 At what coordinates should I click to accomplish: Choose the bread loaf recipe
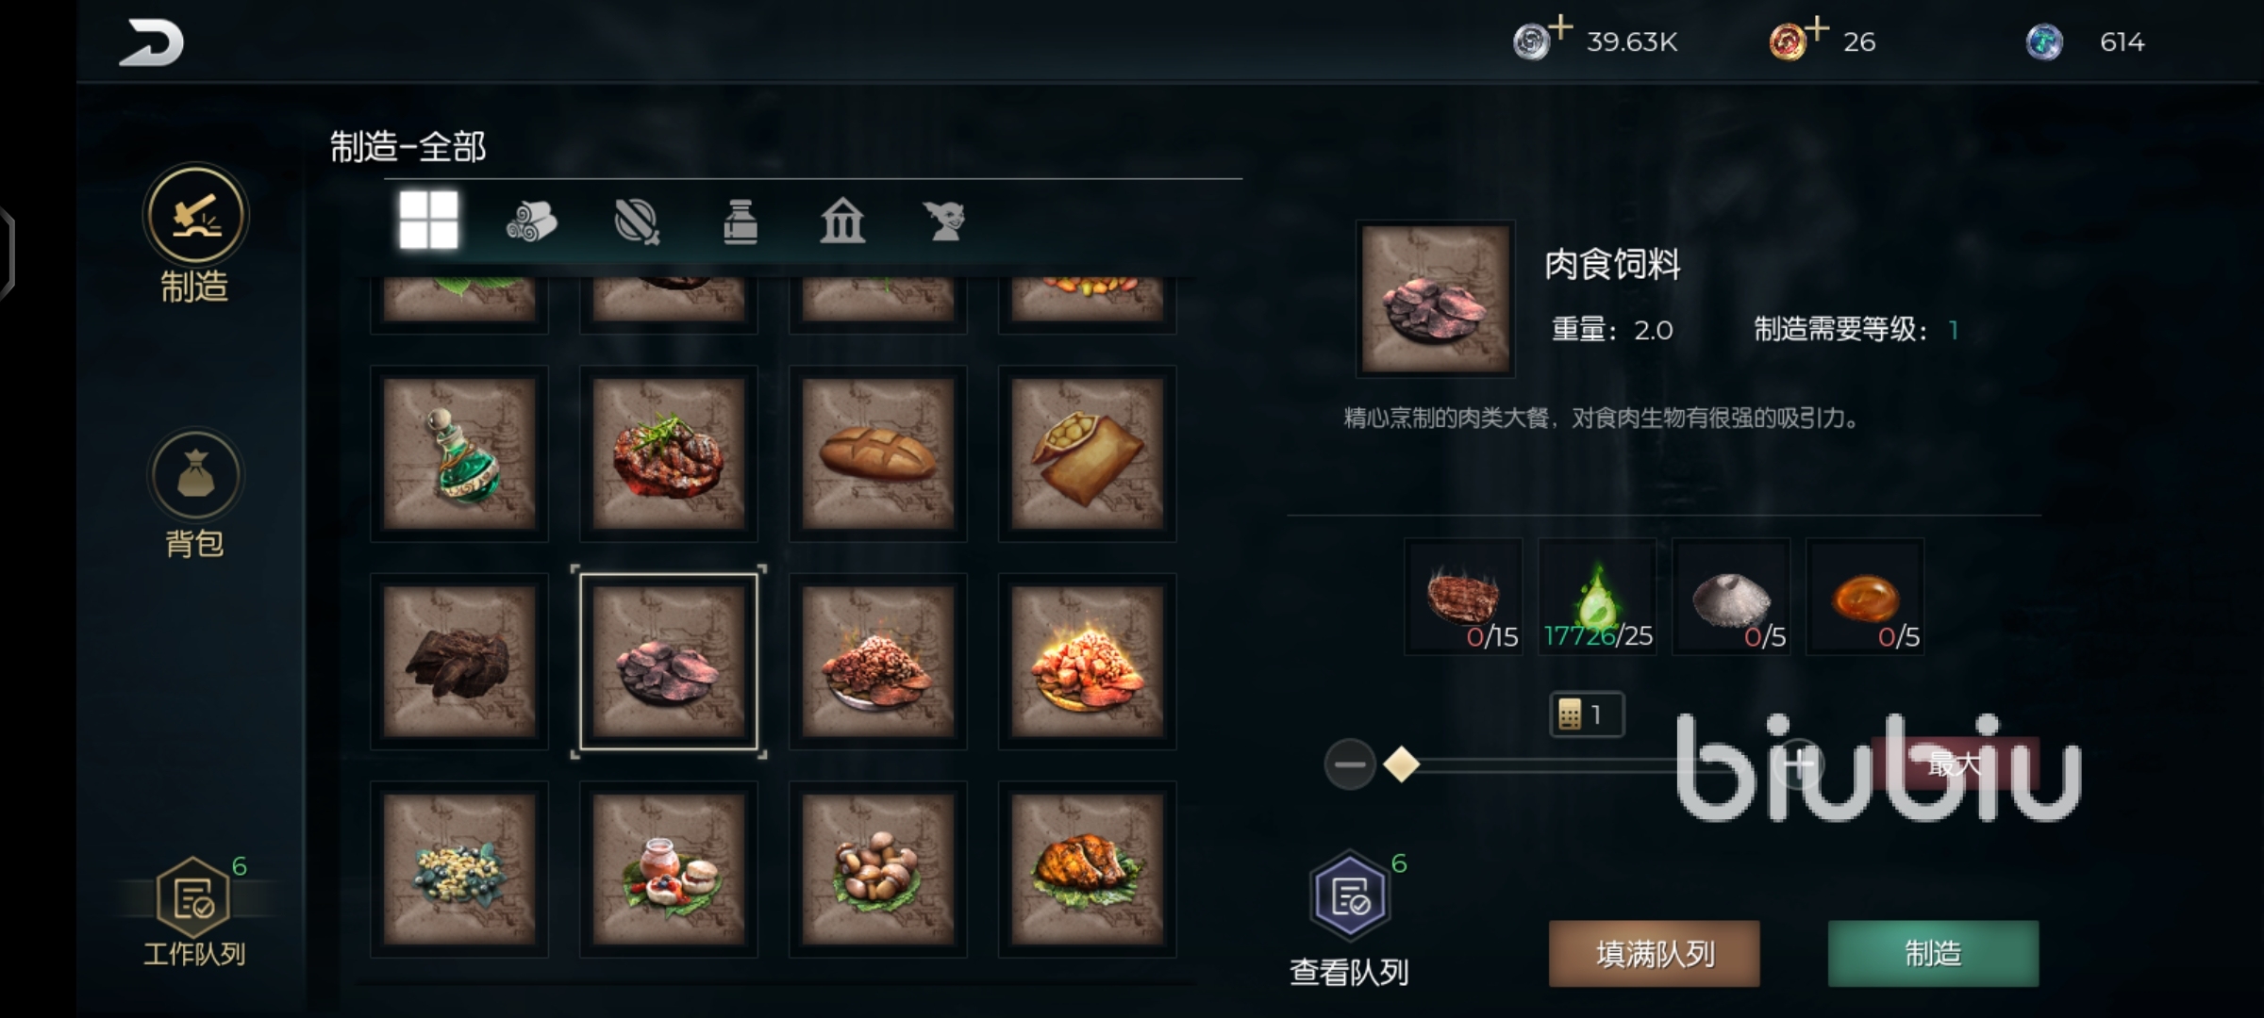tap(878, 453)
